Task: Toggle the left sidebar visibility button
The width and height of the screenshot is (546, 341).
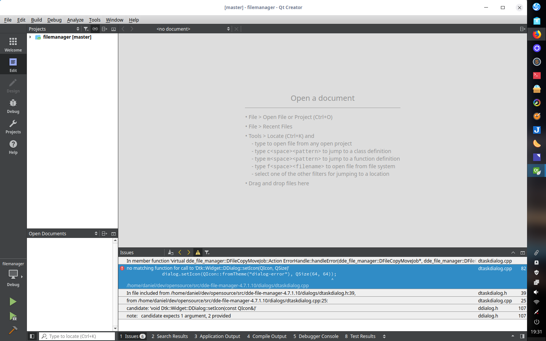Action: tap(32, 336)
